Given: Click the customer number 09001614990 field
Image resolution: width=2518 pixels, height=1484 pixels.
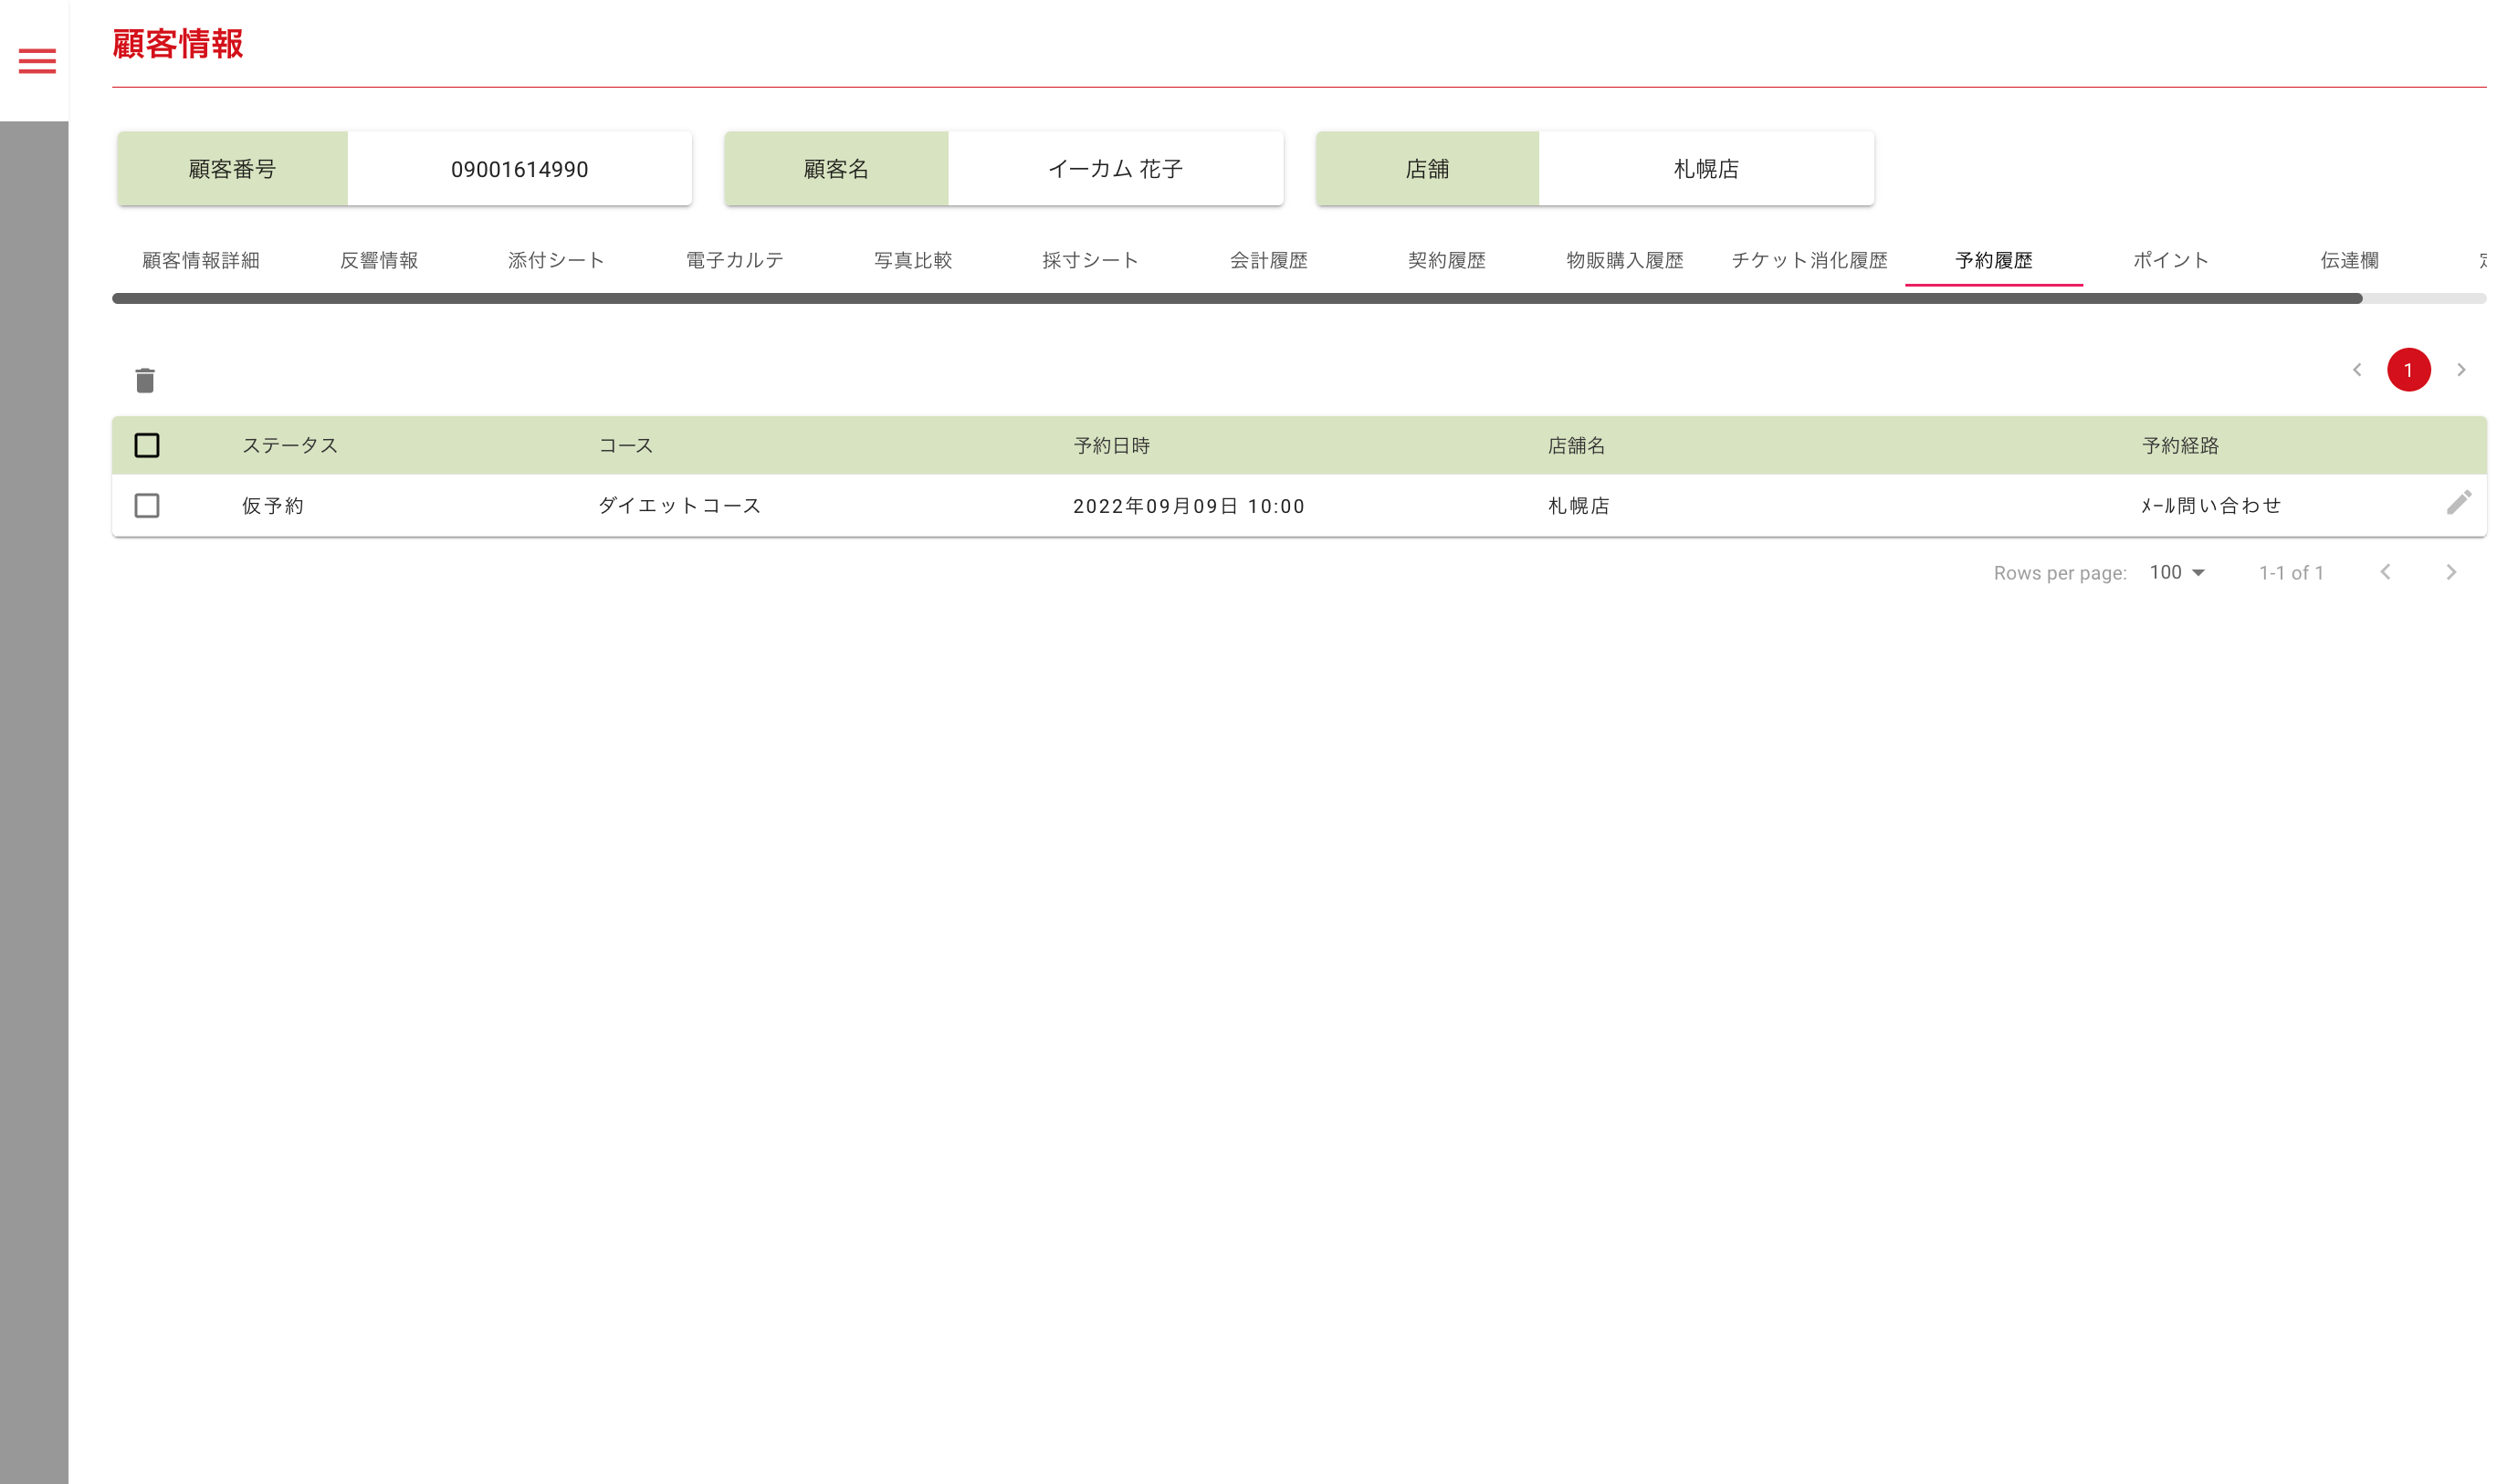Looking at the screenshot, I should [519, 169].
